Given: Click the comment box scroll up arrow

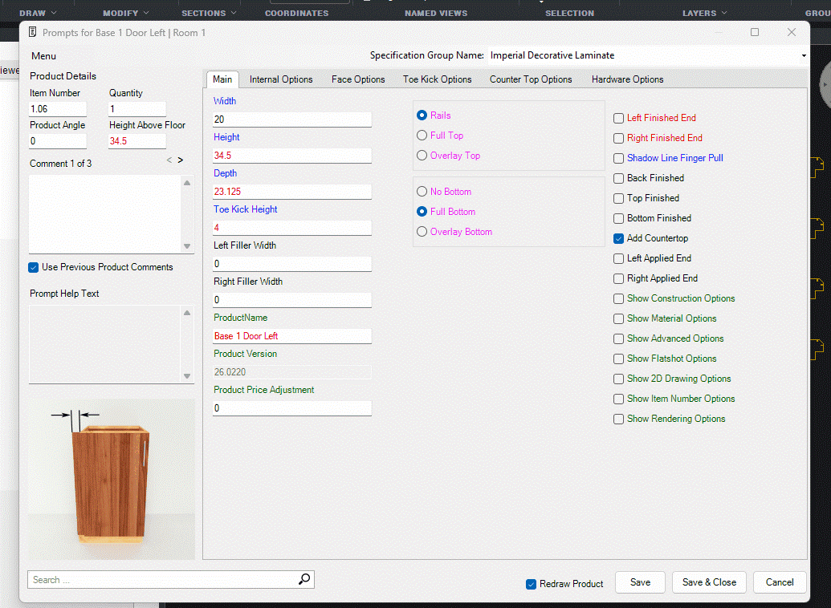Looking at the screenshot, I should click(187, 183).
